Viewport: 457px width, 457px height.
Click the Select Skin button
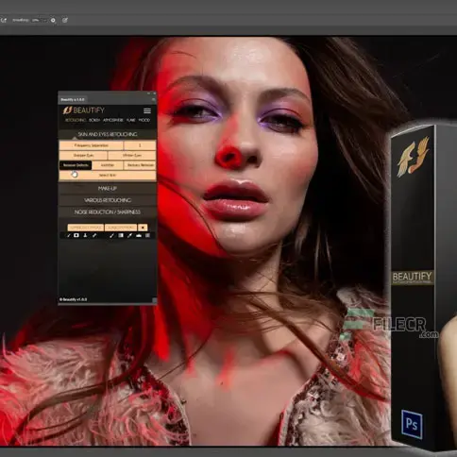point(108,175)
